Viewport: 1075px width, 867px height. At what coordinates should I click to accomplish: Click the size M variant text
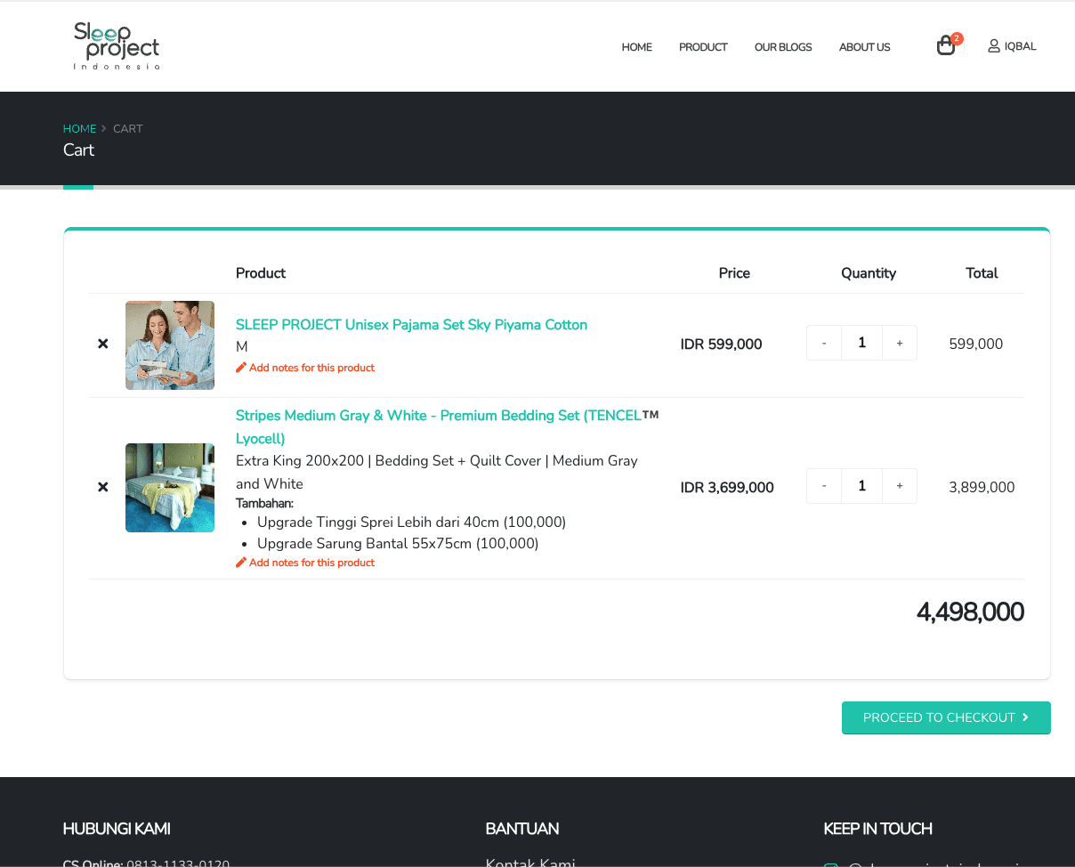pos(242,347)
